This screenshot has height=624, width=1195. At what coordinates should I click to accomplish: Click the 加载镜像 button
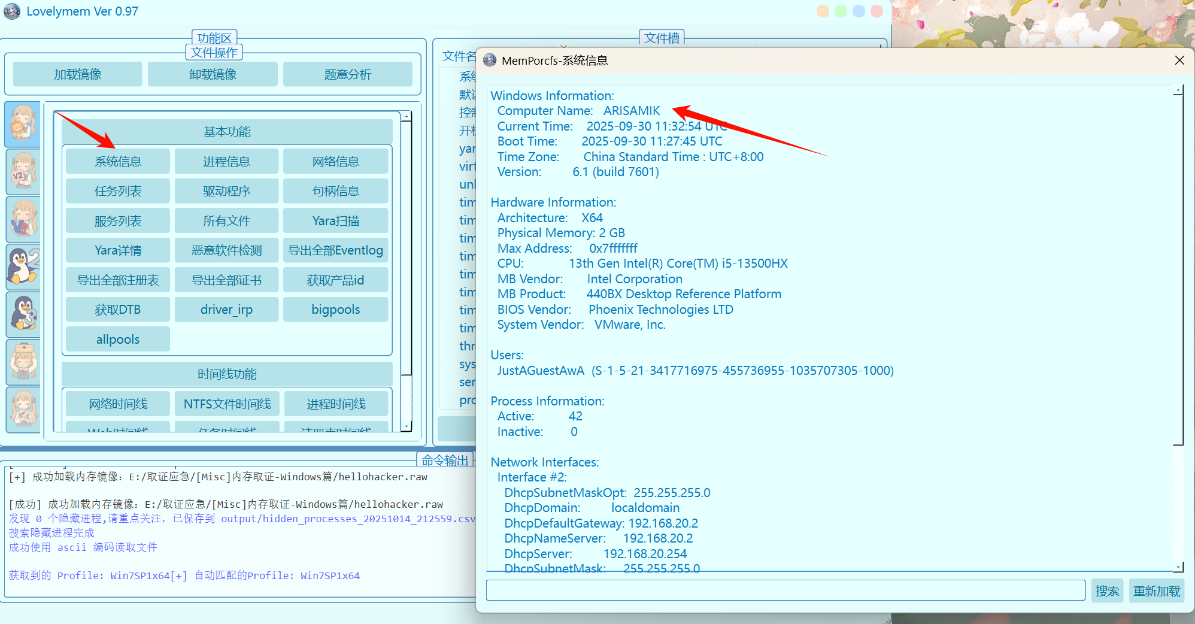77,74
